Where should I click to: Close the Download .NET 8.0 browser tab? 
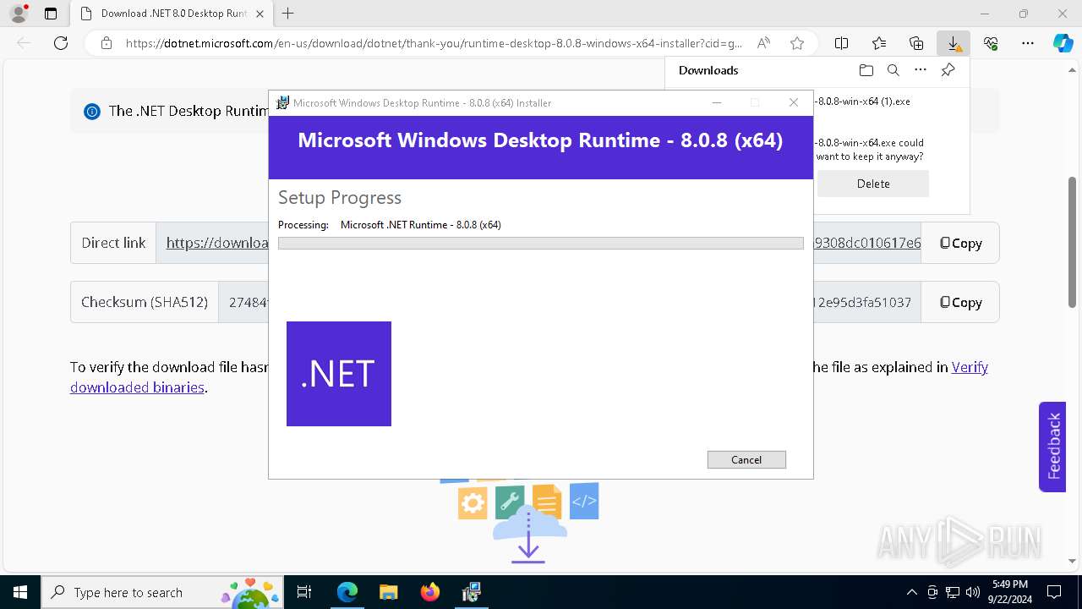click(x=260, y=14)
